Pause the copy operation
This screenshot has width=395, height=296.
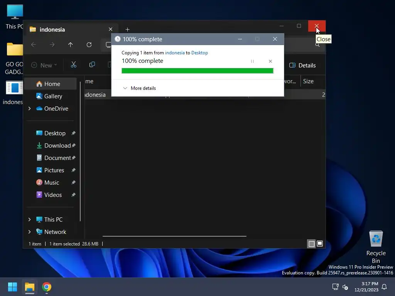point(252,61)
